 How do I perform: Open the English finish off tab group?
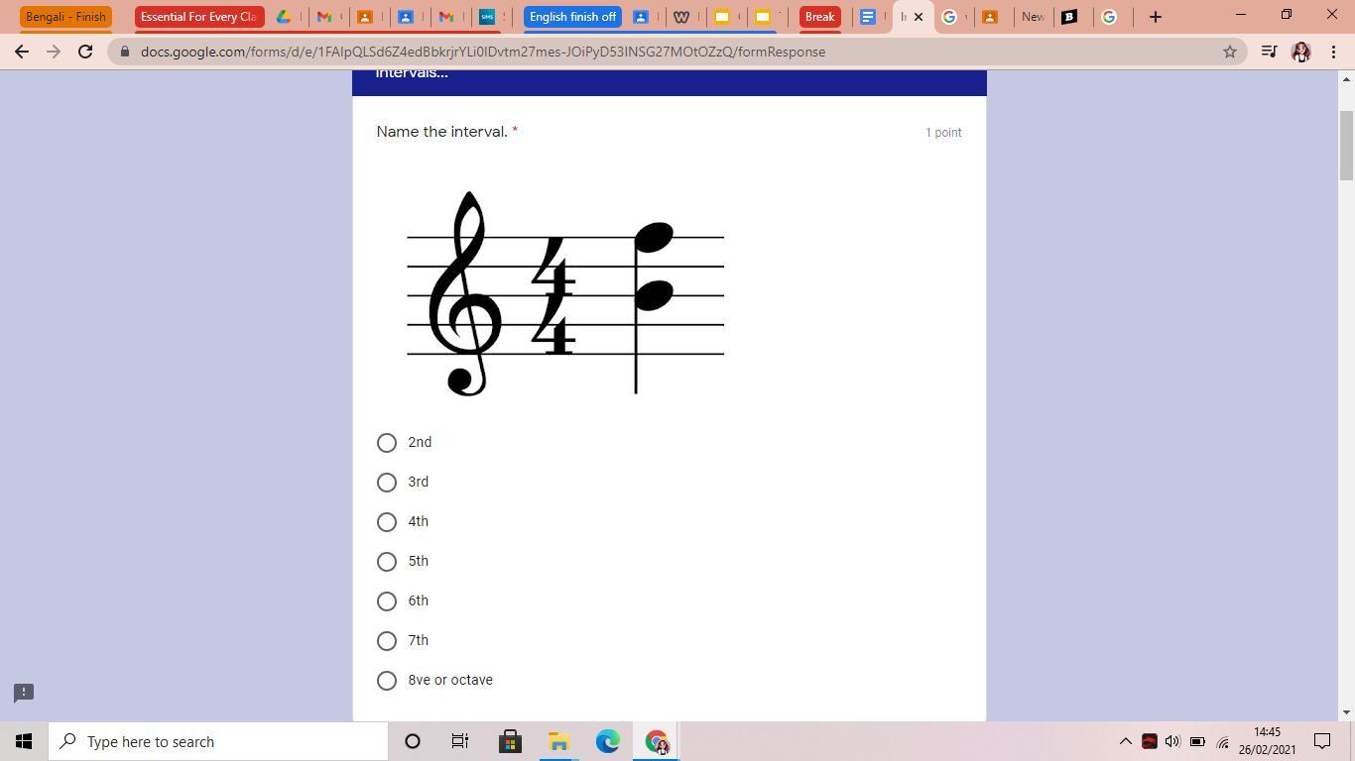[572, 17]
